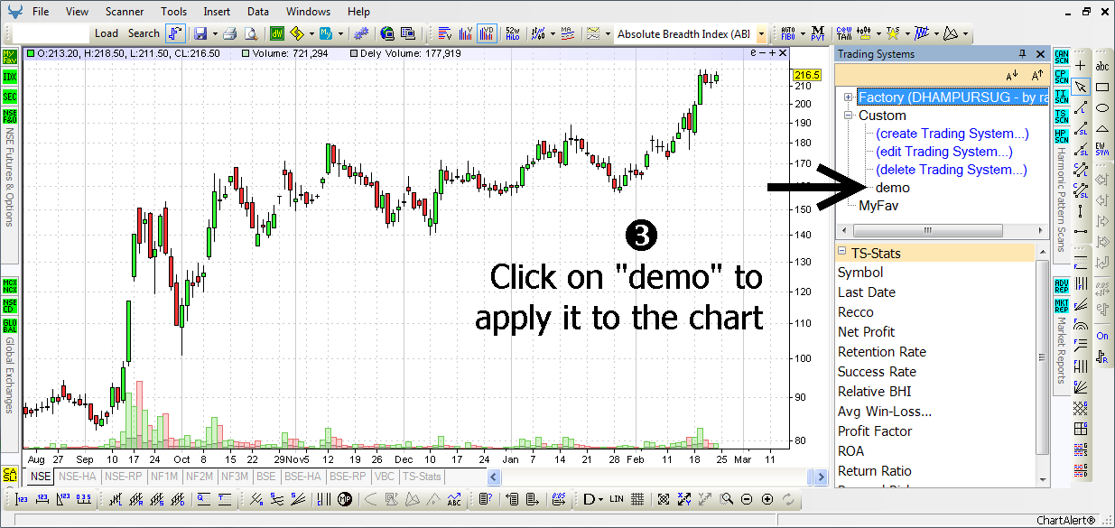Click delete Trading System link
Image resolution: width=1115 pixels, height=528 pixels.
tap(952, 170)
